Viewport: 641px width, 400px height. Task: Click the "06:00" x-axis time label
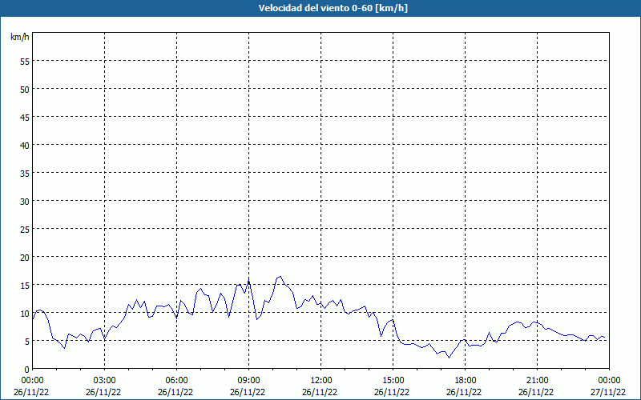coord(176,381)
